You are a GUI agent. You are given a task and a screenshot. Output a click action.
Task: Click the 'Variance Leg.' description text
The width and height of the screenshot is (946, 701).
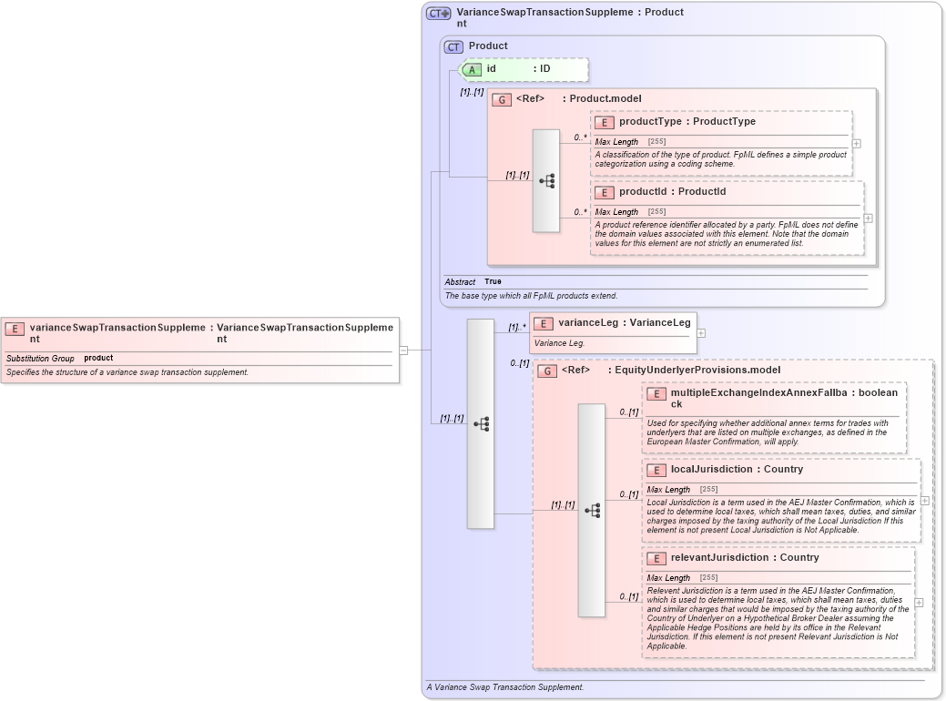pos(559,342)
